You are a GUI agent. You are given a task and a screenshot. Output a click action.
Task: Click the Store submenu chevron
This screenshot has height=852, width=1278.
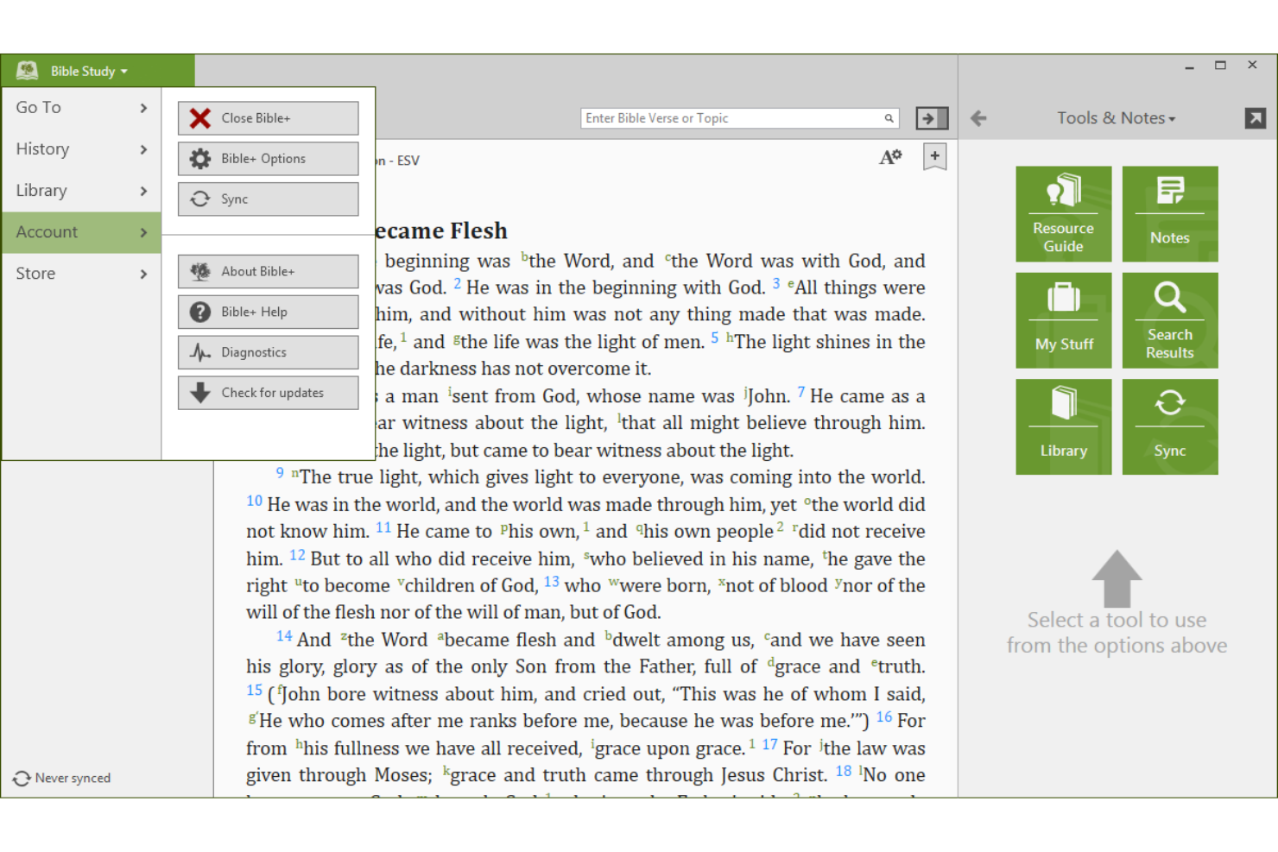pos(143,274)
